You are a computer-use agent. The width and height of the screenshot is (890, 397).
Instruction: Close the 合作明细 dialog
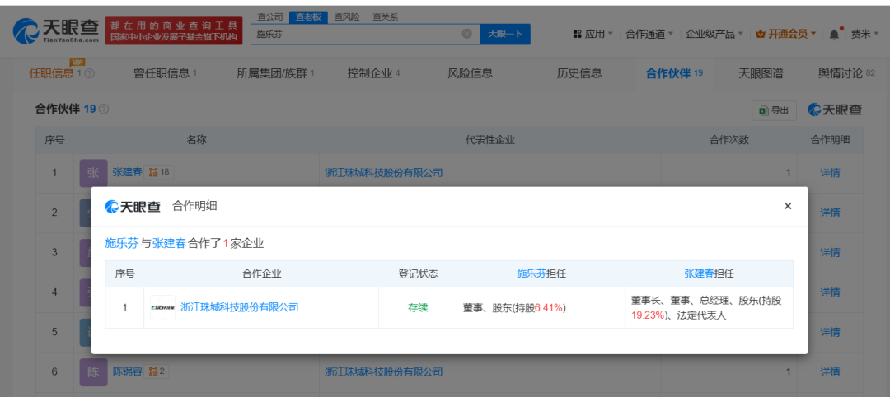pos(787,206)
